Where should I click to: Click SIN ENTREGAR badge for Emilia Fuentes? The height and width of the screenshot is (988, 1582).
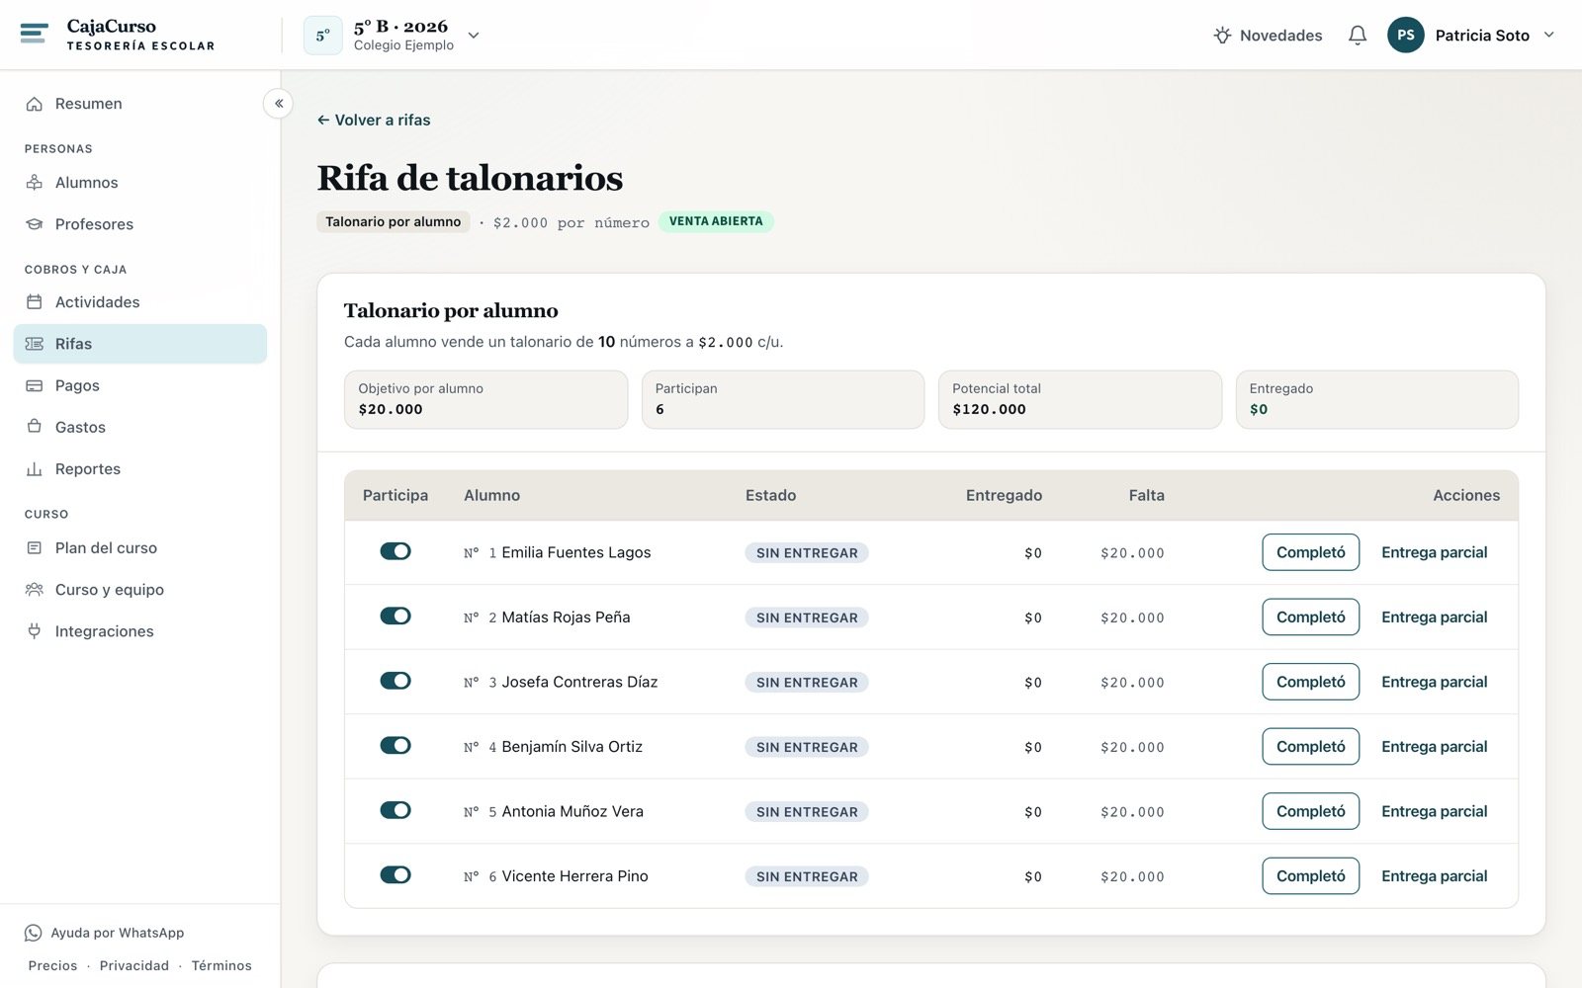pyautogui.click(x=807, y=552)
